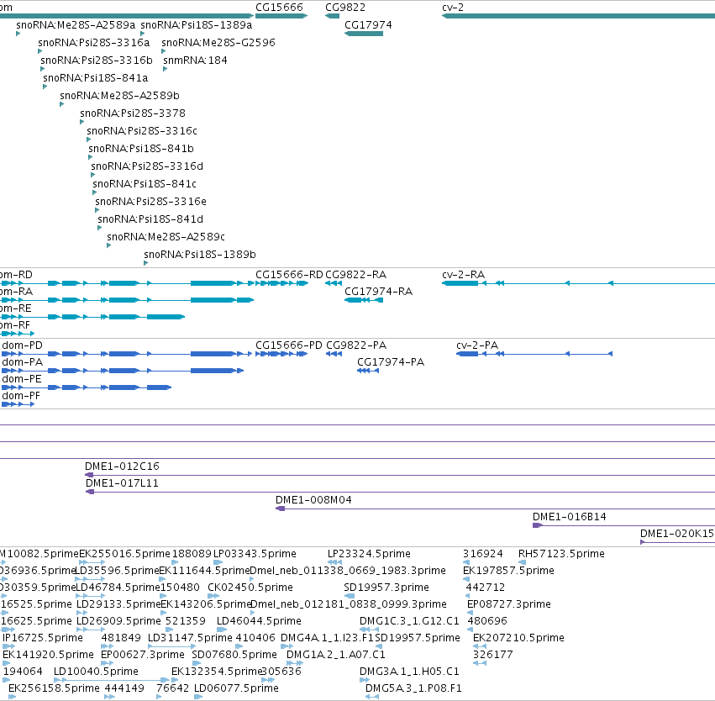Click snoRNA:Psi18S-841b label
The image size is (715, 701).
coord(141,149)
